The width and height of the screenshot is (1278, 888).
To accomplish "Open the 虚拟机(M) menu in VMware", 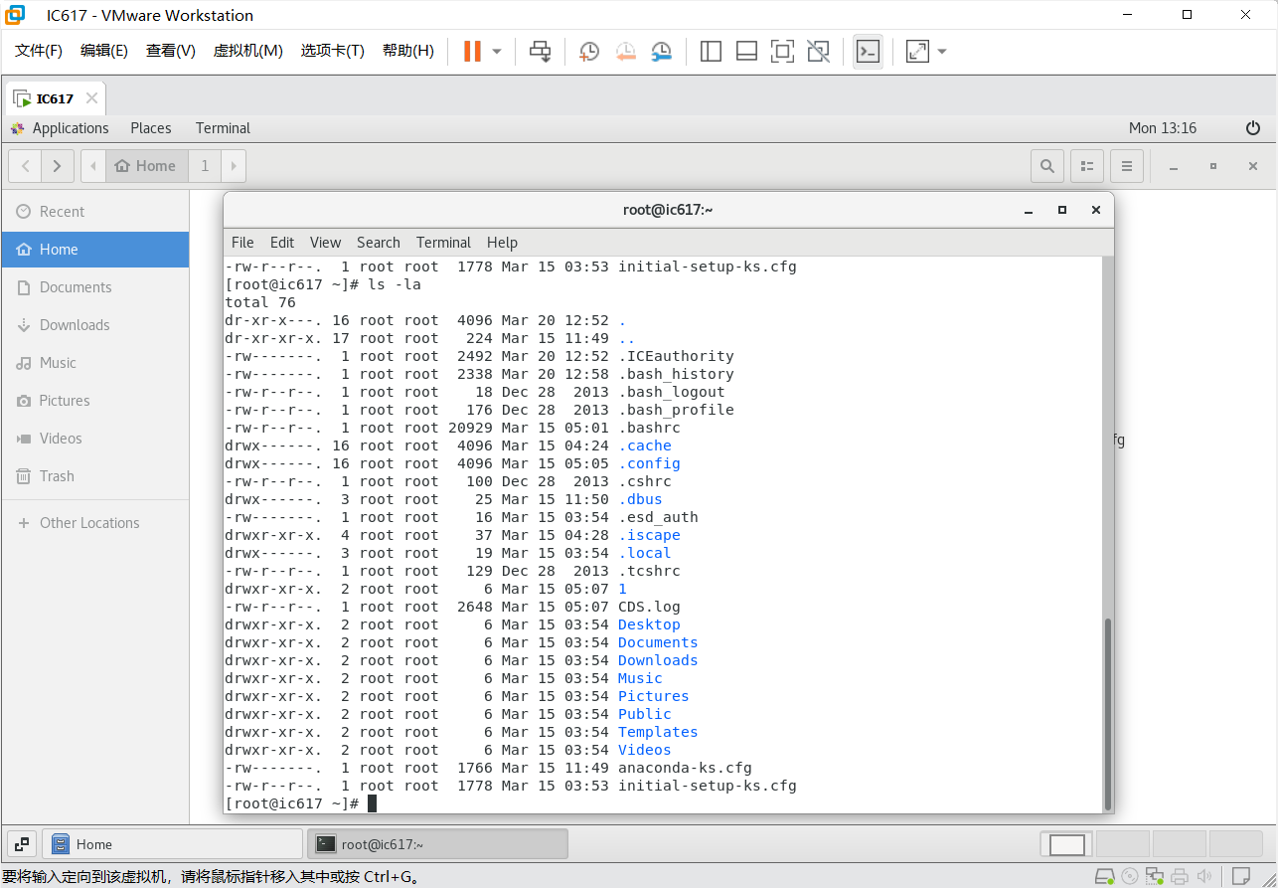I will 248,51.
